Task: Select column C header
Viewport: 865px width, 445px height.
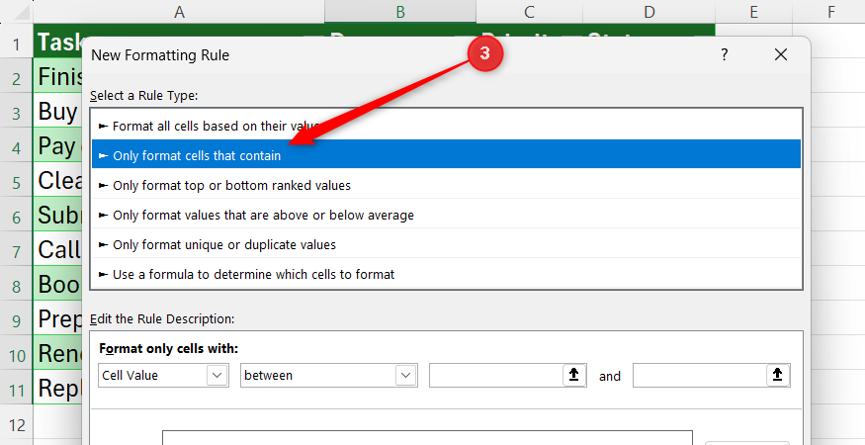Action: click(x=529, y=12)
